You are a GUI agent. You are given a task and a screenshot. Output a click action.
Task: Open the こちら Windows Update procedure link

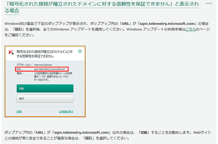(x=191, y=29)
